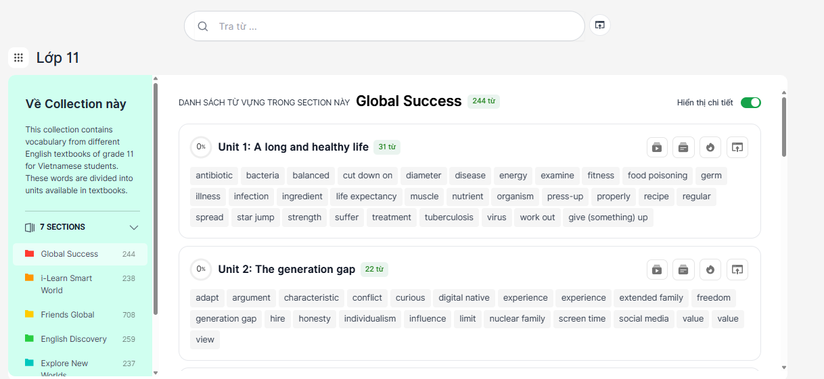Click the flame icon for Unit 2
Screen dimensions: 824x379
pyautogui.click(x=710, y=270)
